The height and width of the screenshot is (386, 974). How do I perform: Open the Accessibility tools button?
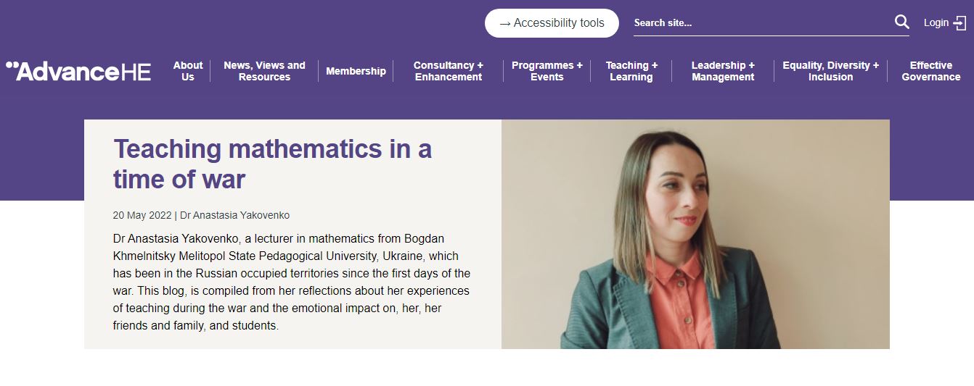tap(552, 23)
